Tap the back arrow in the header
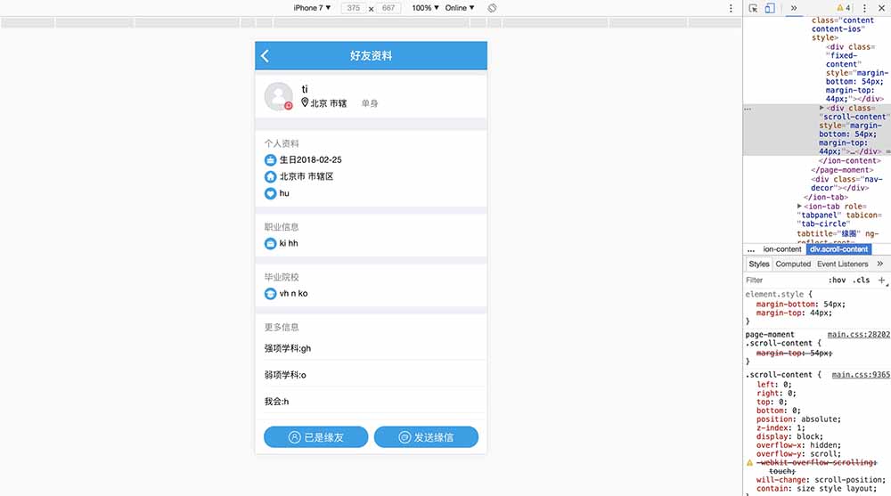 point(266,56)
